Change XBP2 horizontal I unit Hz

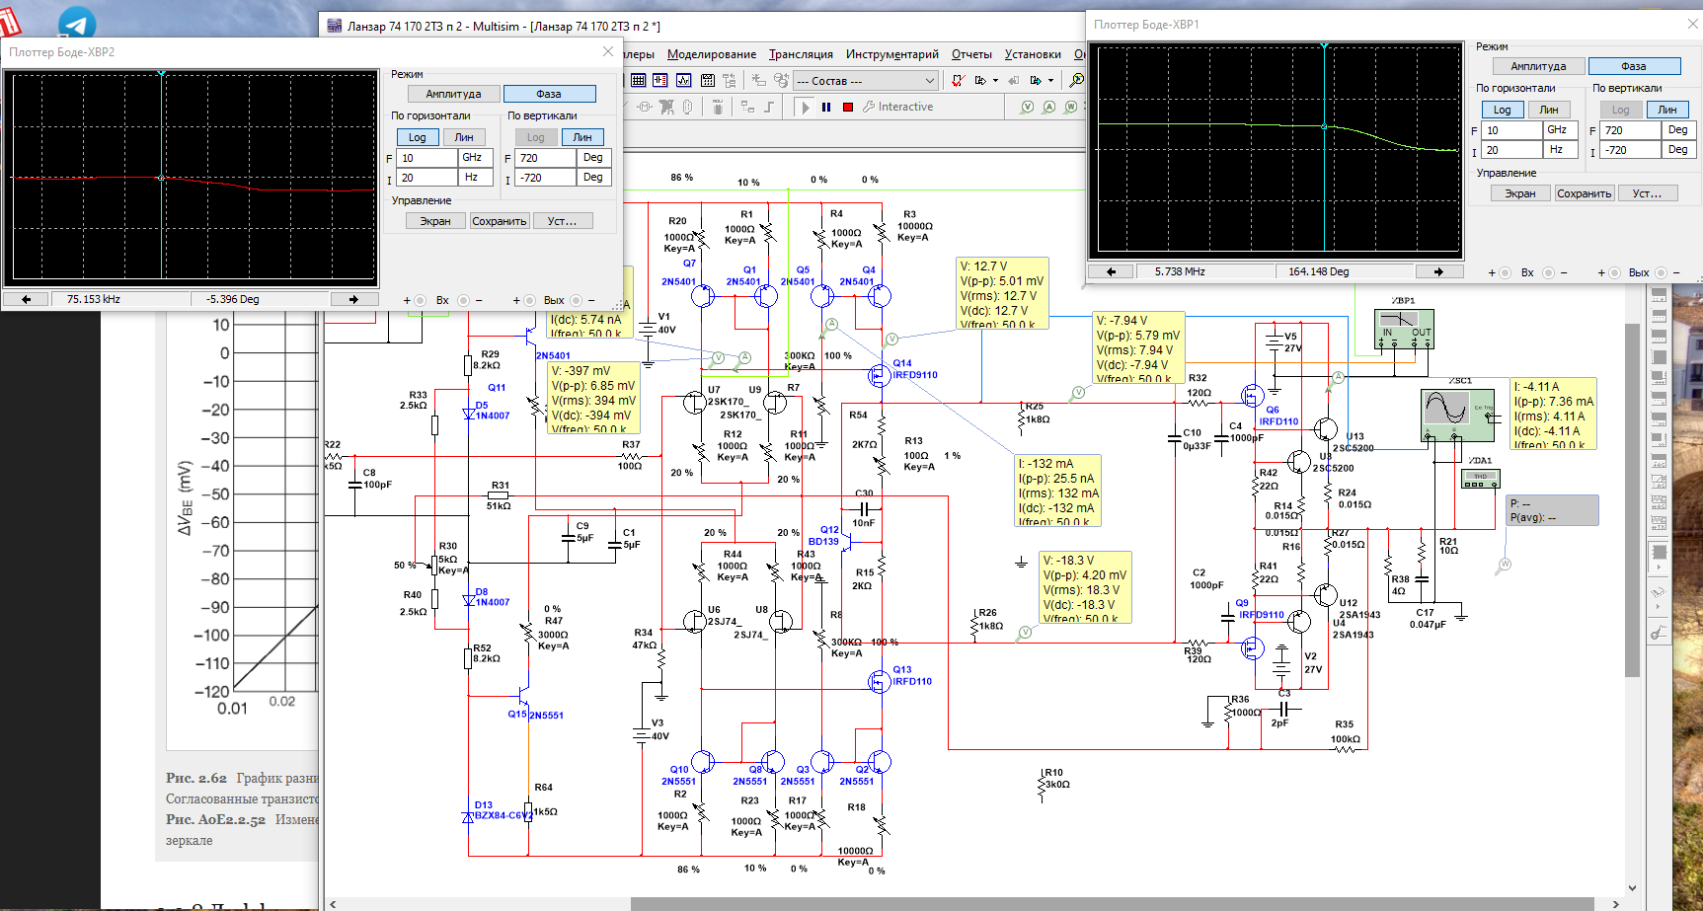pyautogui.click(x=476, y=178)
